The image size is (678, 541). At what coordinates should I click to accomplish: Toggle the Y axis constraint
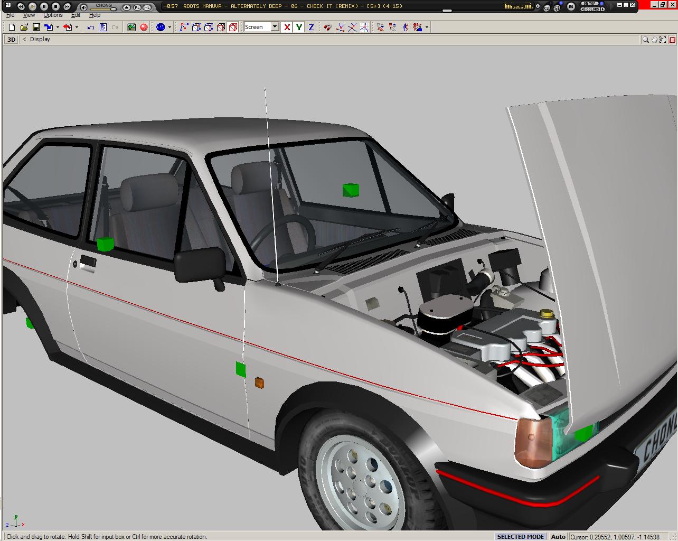(x=299, y=27)
